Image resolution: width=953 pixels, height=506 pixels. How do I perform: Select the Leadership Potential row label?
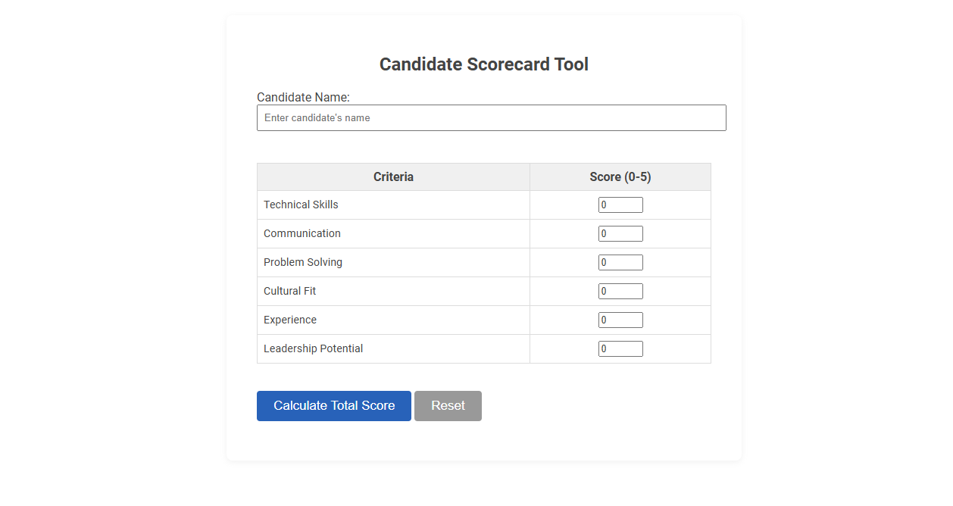tap(313, 348)
